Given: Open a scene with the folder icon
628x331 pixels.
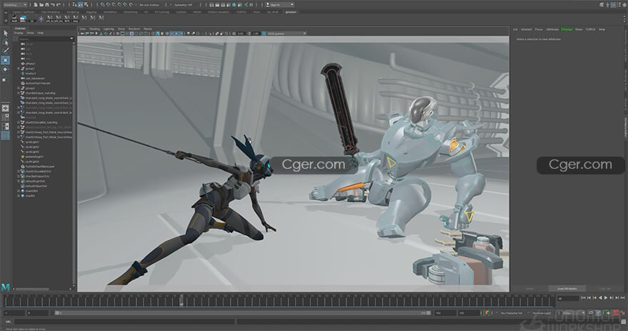Looking at the screenshot, I should (41, 4).
